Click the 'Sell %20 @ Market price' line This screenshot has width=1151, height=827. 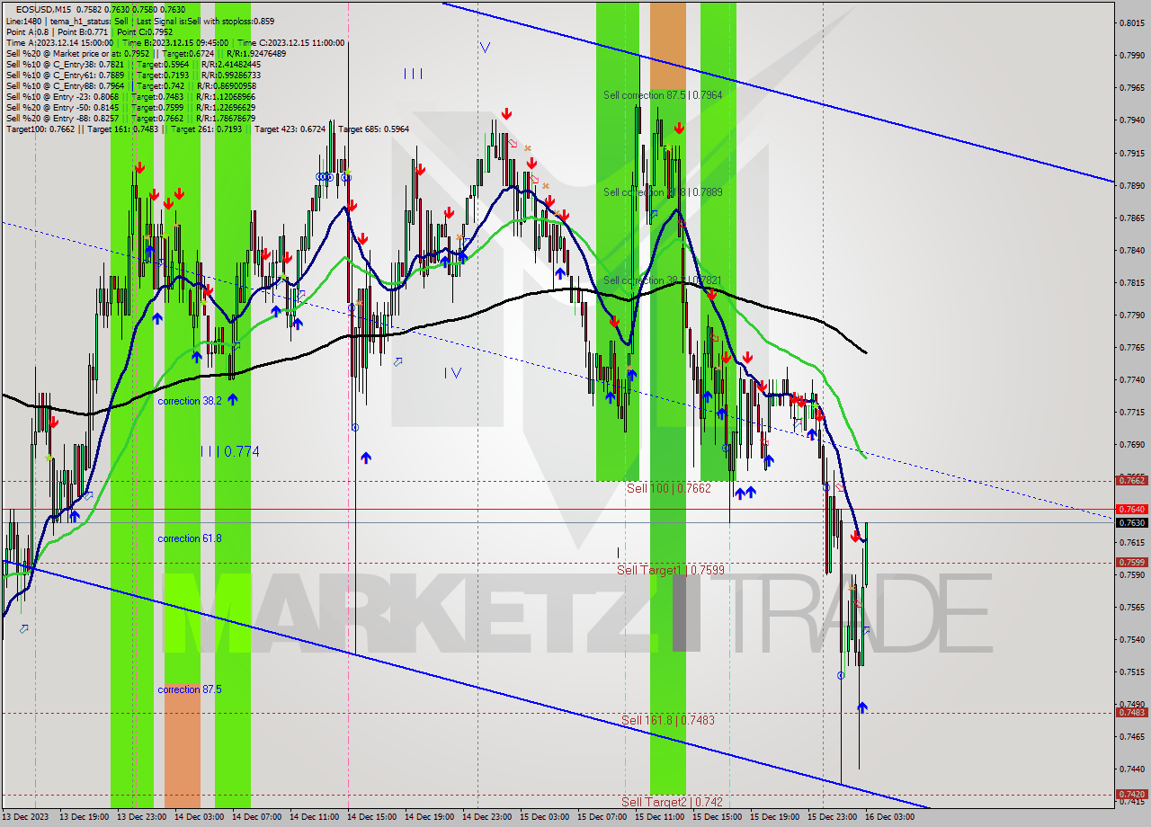click(x=145, y=53)
